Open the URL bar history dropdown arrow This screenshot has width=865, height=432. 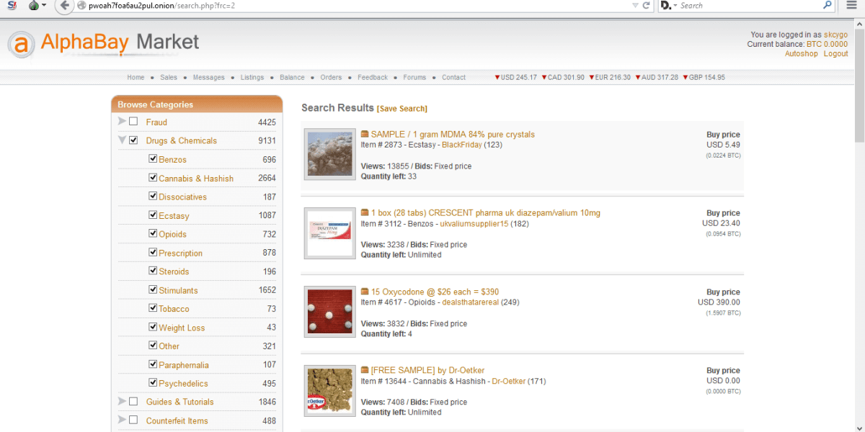click(x=634, y=6)
